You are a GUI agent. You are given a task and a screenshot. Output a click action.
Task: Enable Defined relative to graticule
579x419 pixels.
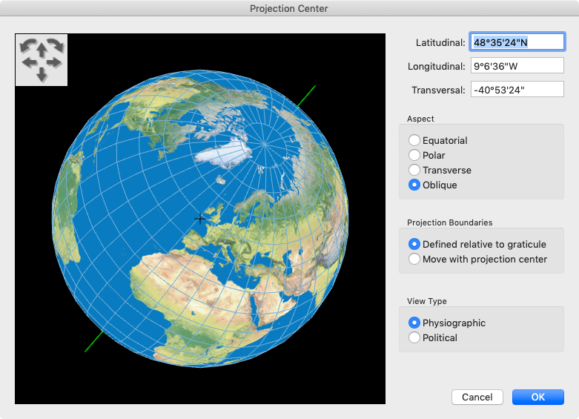[414, 245]
